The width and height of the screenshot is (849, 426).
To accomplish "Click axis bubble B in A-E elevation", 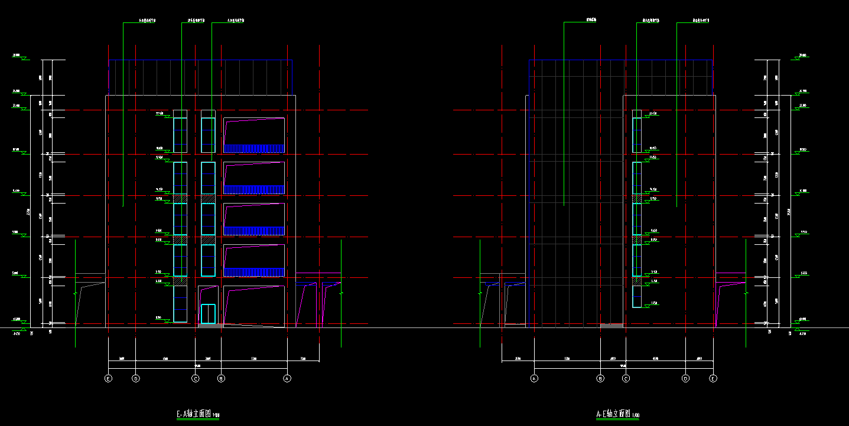I will (600, 378).
